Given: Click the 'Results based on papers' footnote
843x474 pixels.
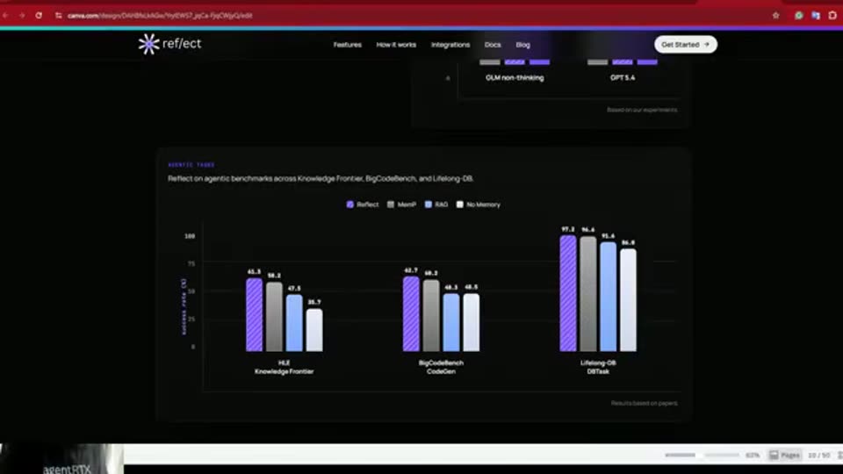Looking at the screenshot, I should (644, 403).
